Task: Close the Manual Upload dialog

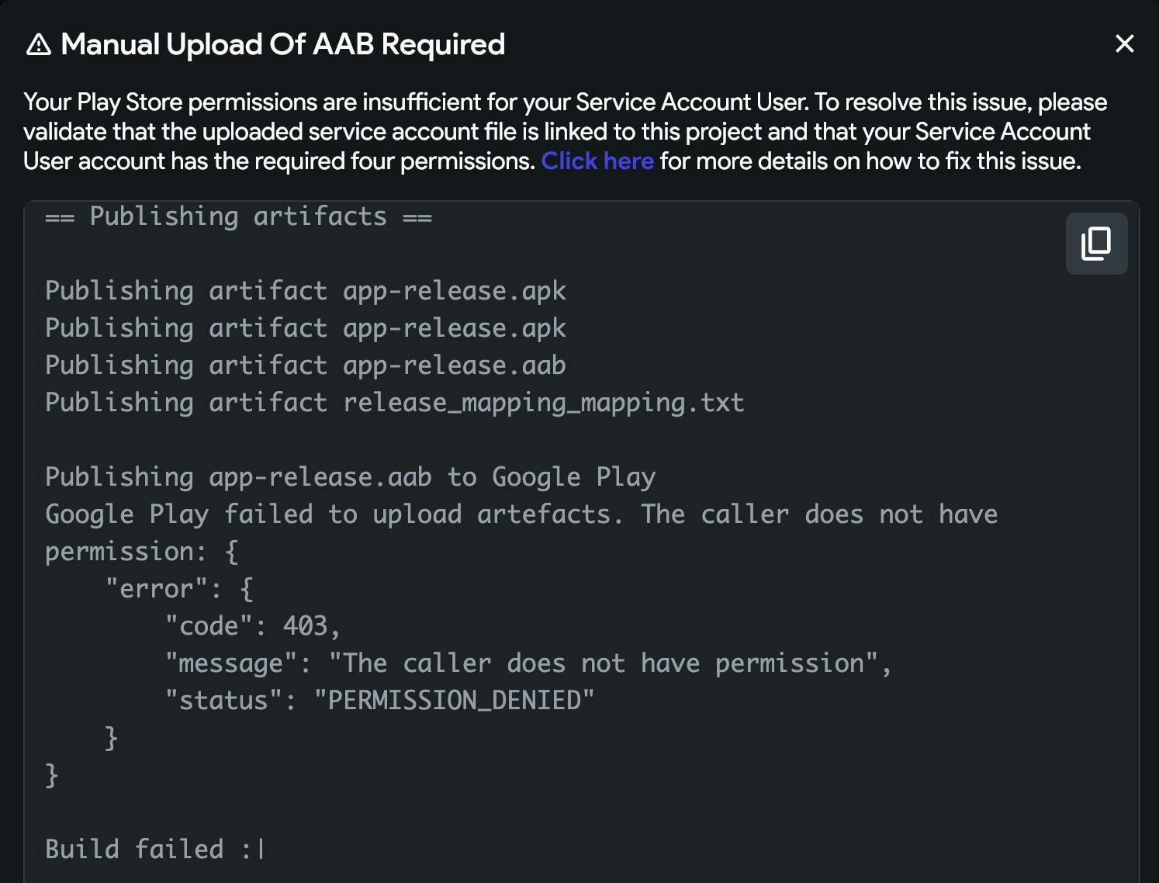Action: coord(1124,43)
